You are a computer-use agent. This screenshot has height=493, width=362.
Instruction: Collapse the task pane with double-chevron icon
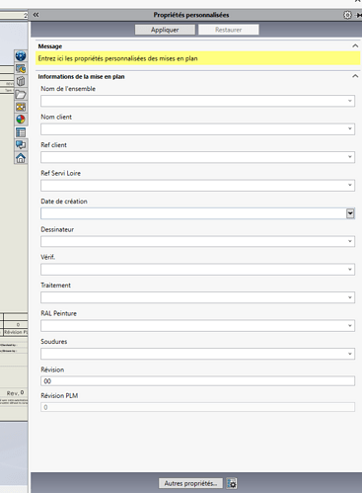[36, 15]
